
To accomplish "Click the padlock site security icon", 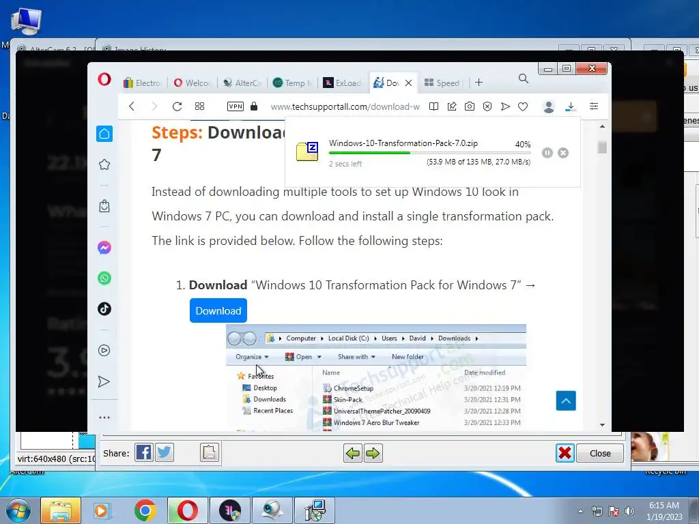I will pyautogui.click(x=254, y=106).
